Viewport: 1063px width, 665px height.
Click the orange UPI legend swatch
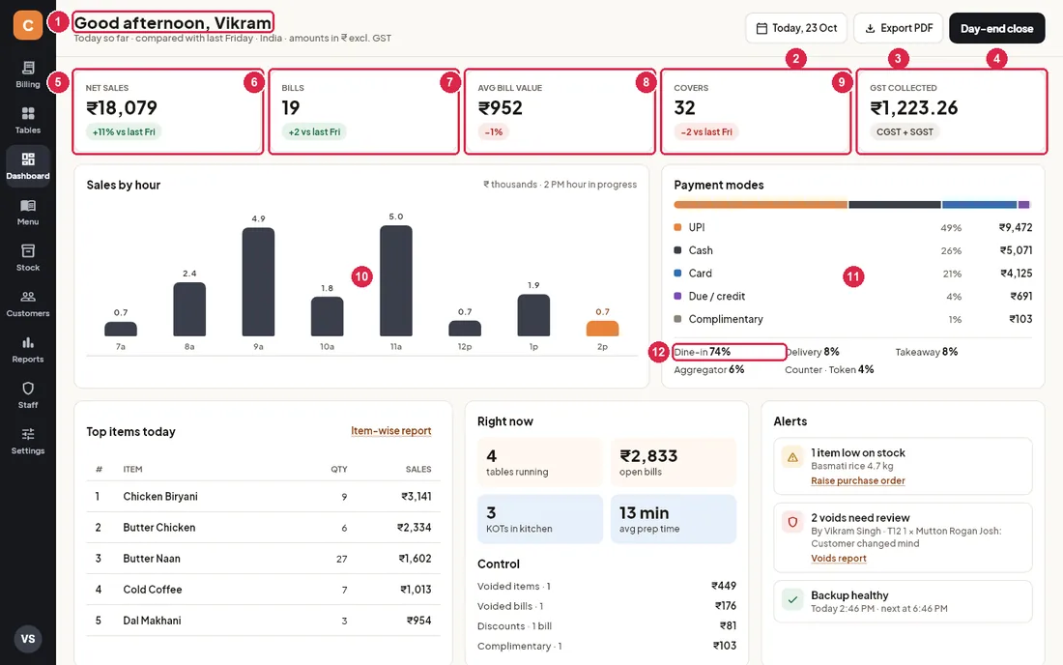677,227
